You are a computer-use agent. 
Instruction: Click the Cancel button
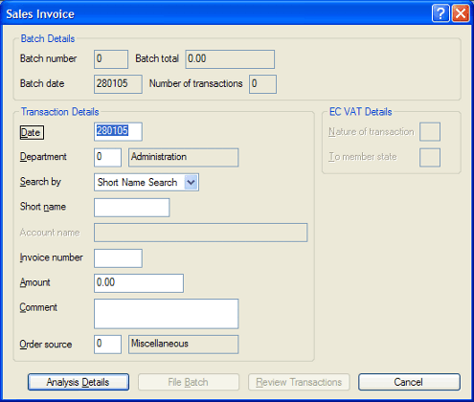(409, 382)
